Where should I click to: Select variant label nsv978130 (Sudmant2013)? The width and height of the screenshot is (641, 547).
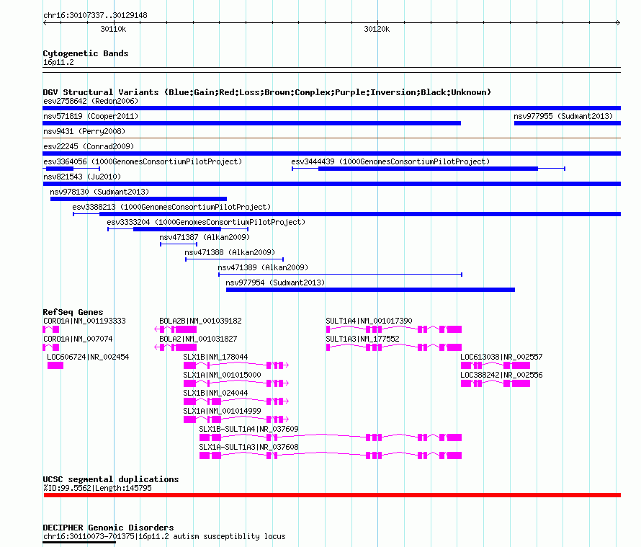pyautogui.click(x=99, y=192)
